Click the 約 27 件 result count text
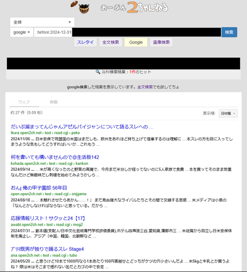Image resolution: width=247 pixels, height=272 pixels. (x=27, y=113)
